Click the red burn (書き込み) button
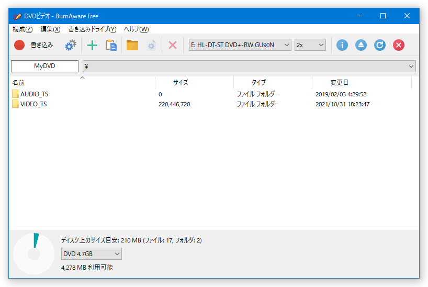428x287 pixels. click(x=33, y=45)
